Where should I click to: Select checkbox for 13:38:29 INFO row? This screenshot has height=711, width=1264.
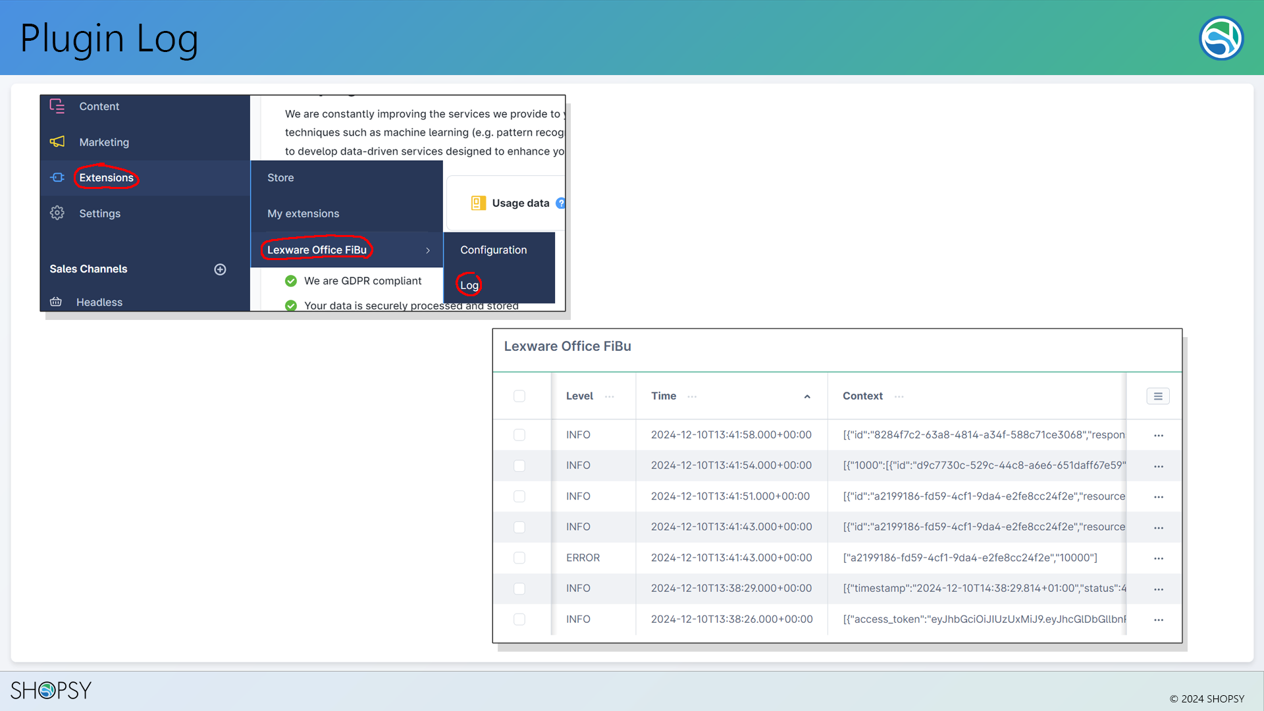pos(519,589)
